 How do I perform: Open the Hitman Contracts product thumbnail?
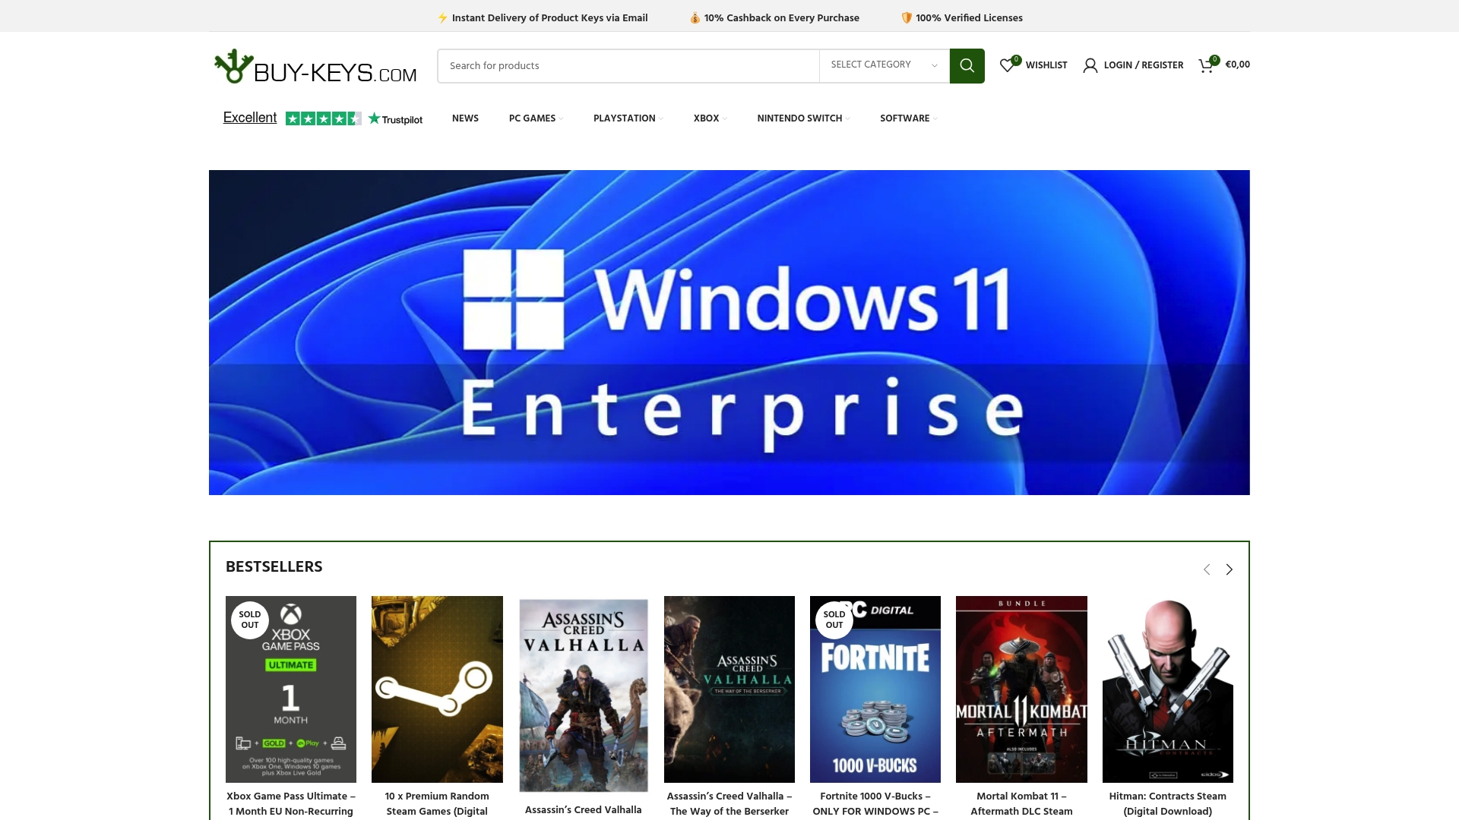click(x=1167, y=689)
